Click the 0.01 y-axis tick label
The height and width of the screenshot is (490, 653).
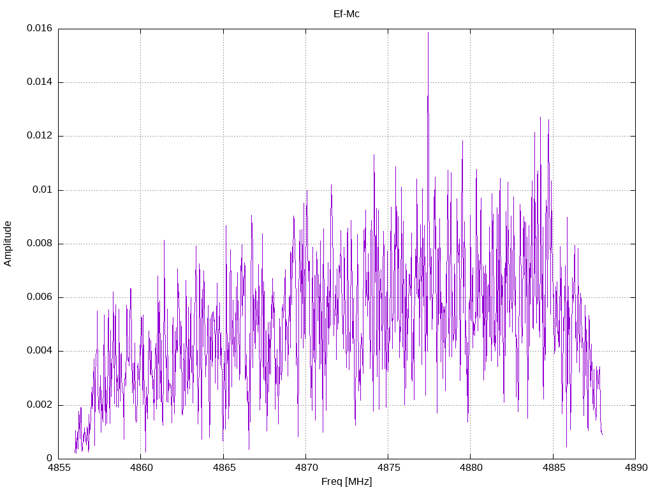click(x=42, y=190)
